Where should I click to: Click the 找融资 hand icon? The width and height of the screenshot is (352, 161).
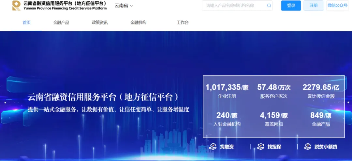coord(213,147)
